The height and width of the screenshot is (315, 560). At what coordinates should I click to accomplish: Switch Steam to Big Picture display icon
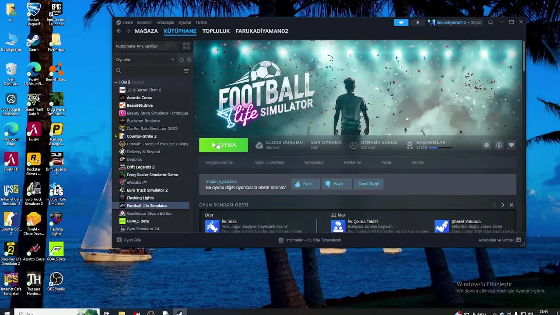click(x=490, y=22)
